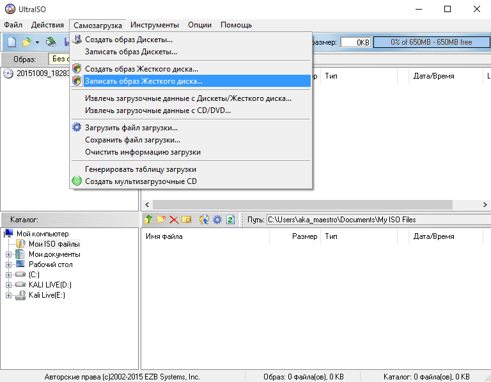Close the Самозагрузка menu via its title

pos(98,26)
